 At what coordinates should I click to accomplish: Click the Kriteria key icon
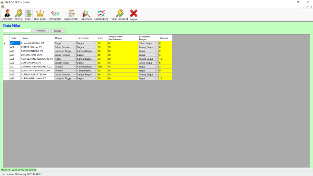[x=18, y=14]
